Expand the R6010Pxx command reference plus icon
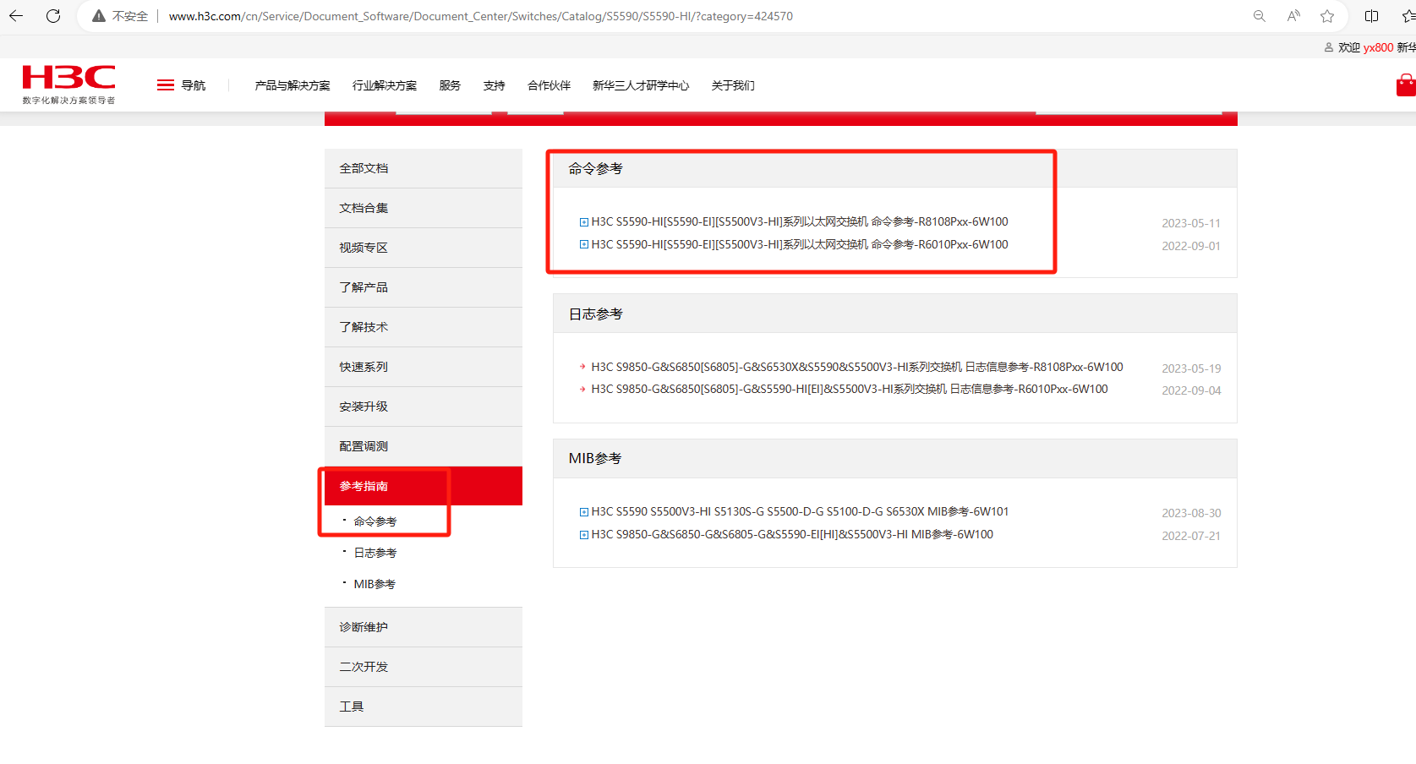 (x=583, y=244)
